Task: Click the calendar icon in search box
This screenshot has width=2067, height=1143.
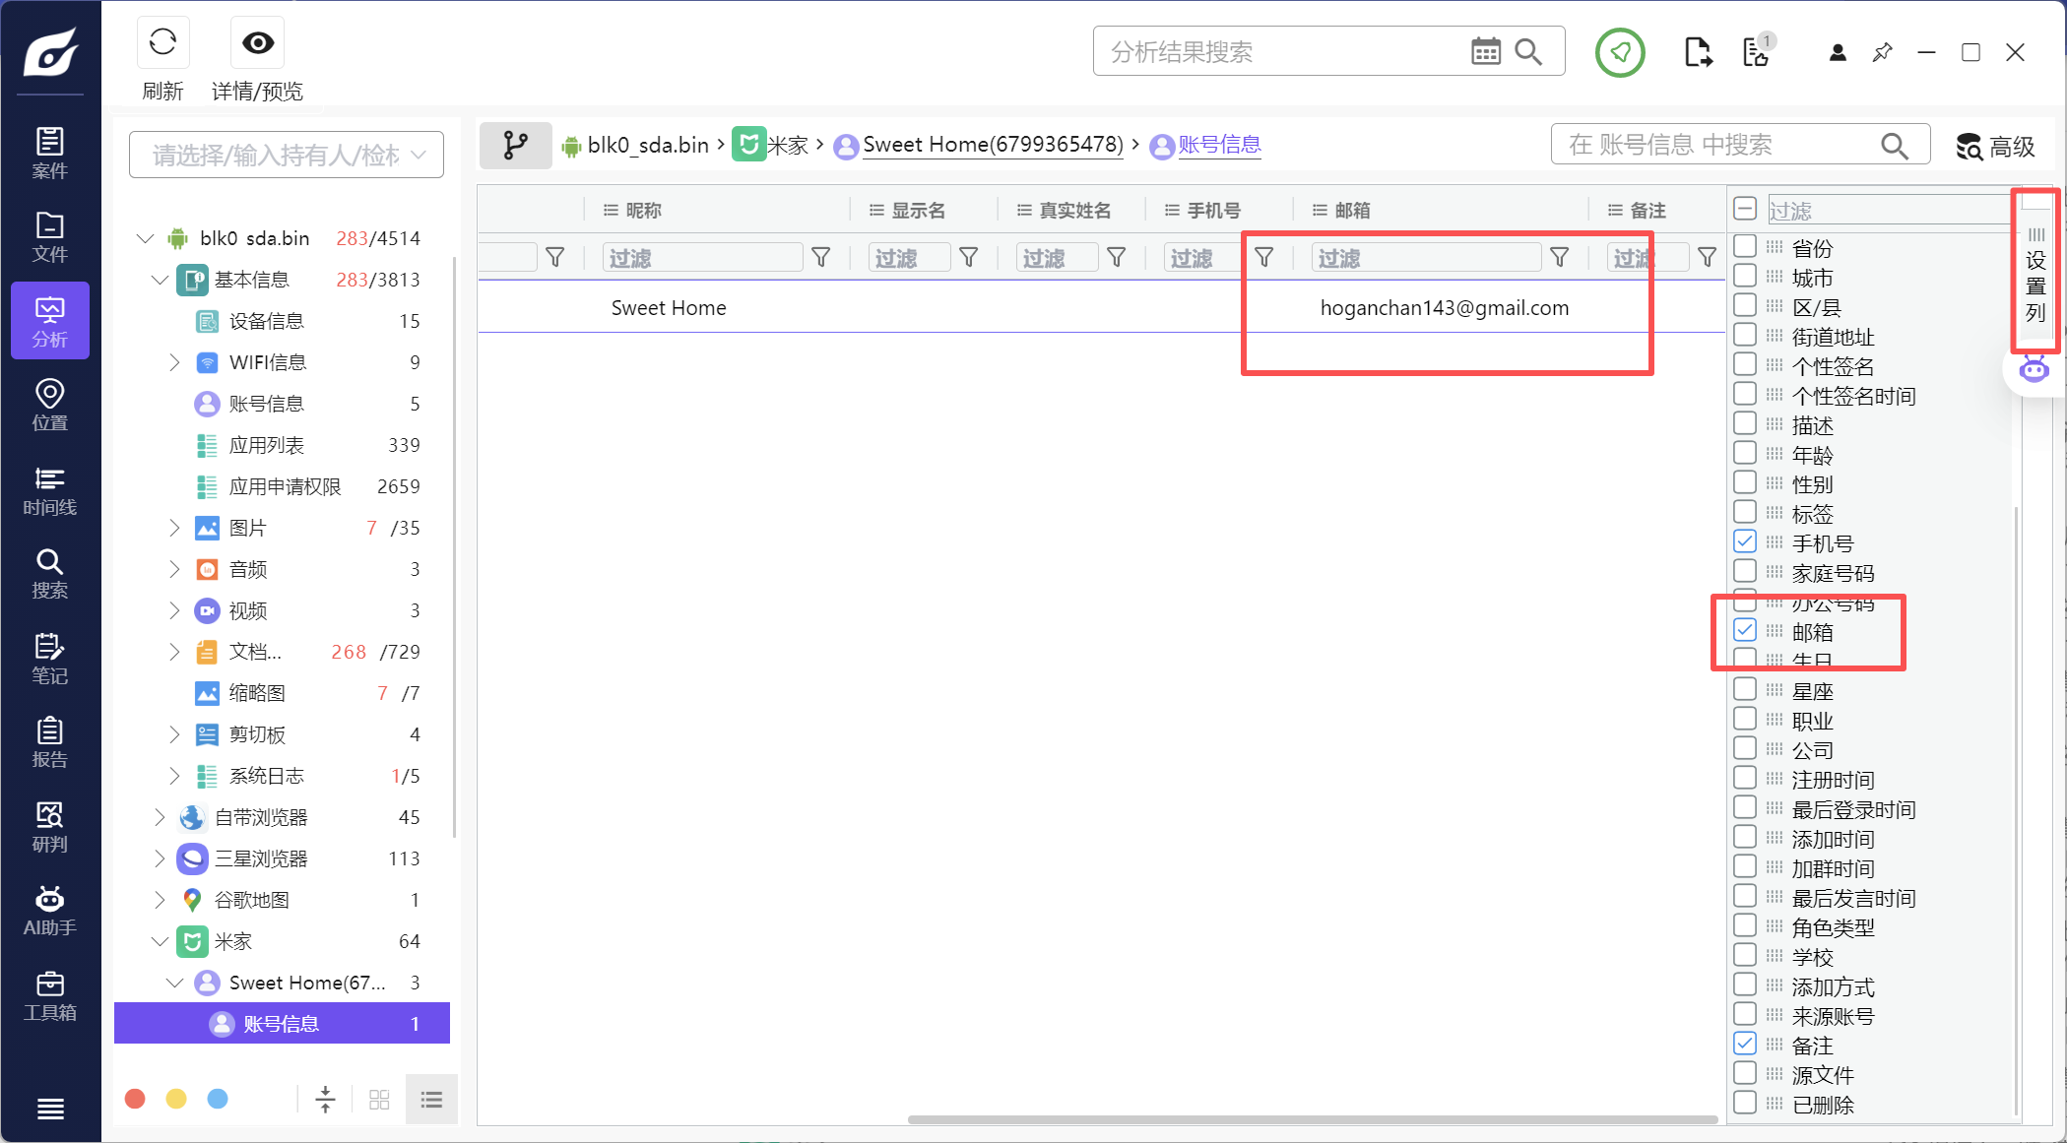Action: (x=1485, y=51)
